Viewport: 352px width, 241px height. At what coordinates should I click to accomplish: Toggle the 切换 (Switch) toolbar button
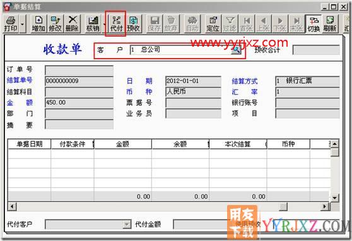click(314, 24)
